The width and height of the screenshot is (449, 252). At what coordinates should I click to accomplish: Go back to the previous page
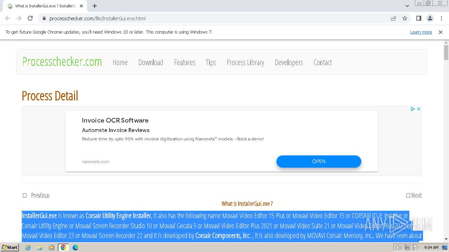8,18
